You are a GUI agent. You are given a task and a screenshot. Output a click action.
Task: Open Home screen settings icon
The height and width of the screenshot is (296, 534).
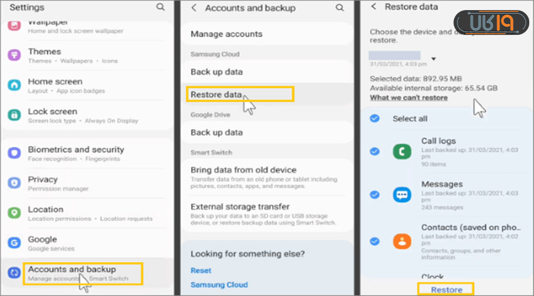(15, 85)
